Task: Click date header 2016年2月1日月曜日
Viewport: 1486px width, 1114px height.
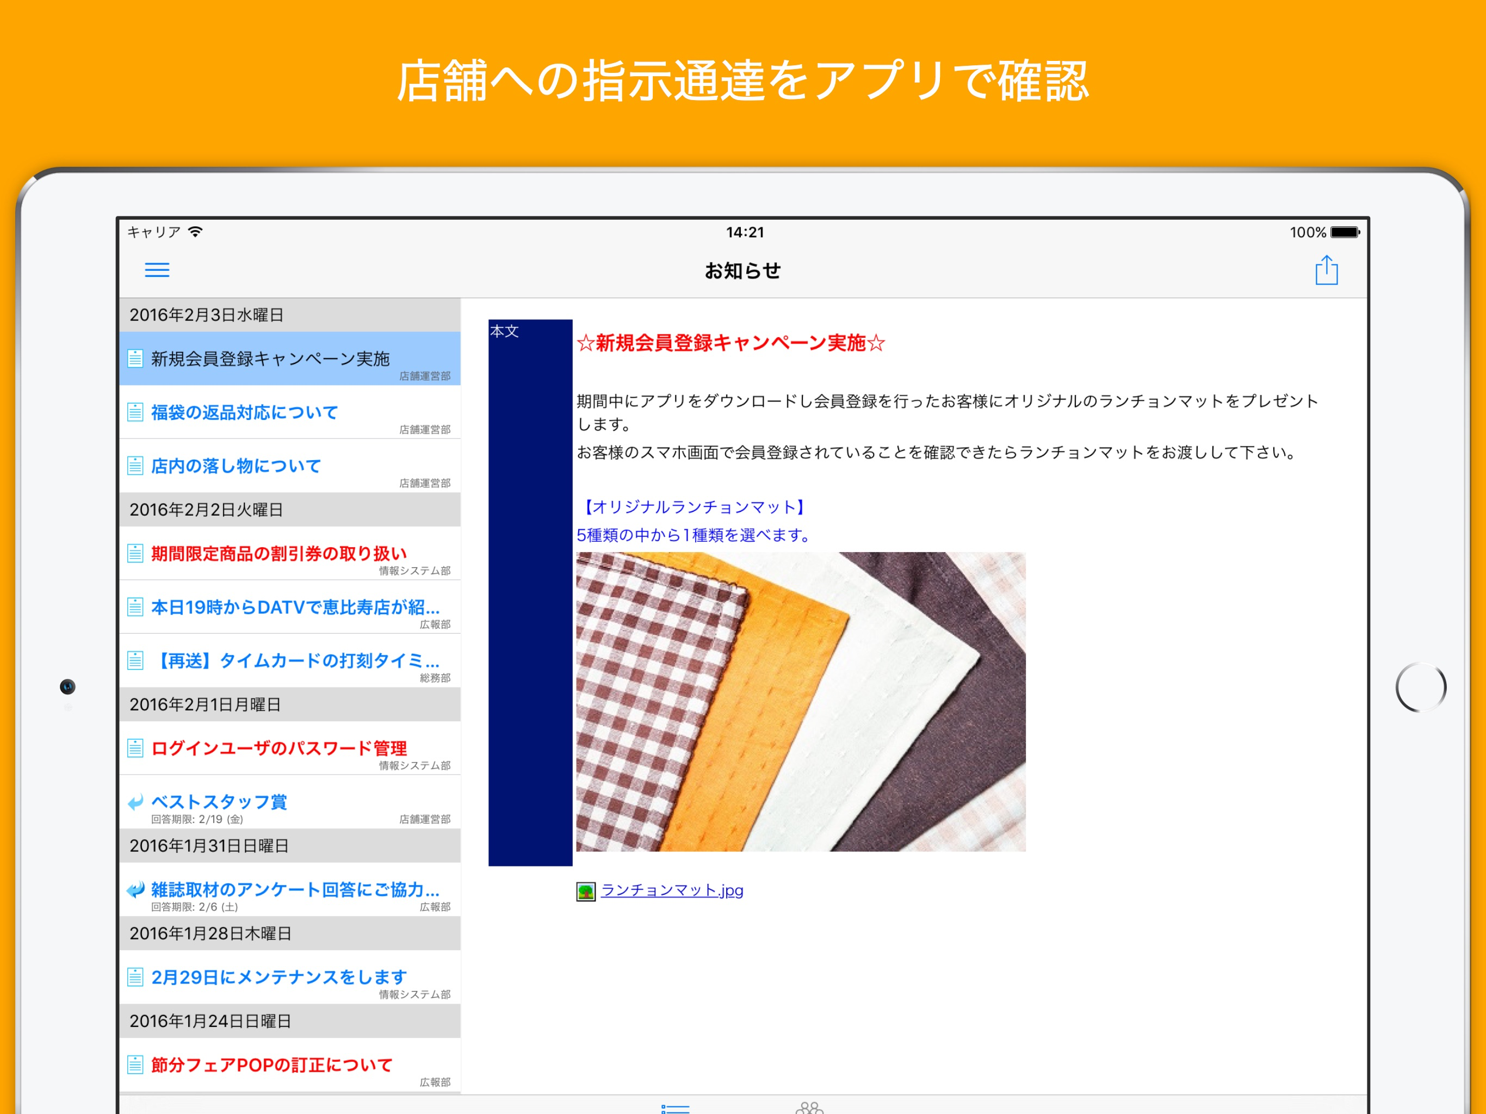Action: click(x=290, y=705)
